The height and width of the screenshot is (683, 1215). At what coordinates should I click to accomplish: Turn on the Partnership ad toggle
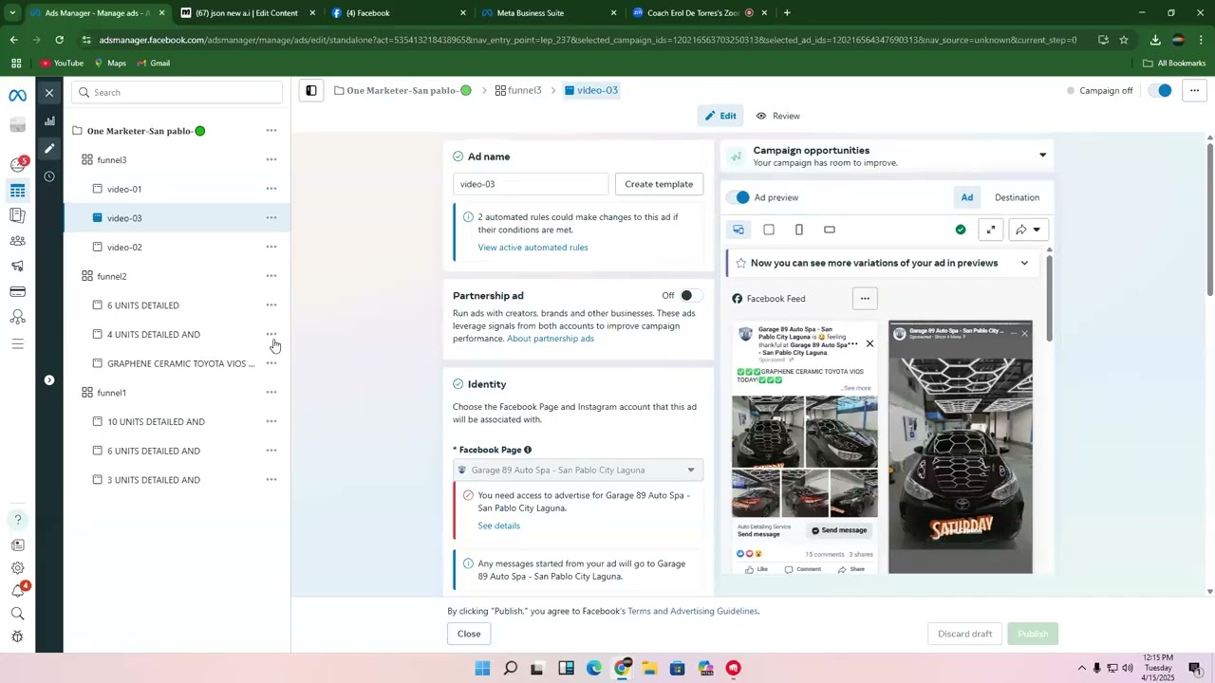pyautogui.click(x=691, y=296)
